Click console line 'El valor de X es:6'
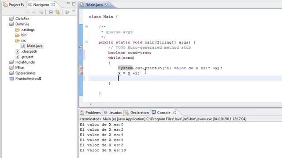This screenshot has width=282, height=158. [102, 140]
